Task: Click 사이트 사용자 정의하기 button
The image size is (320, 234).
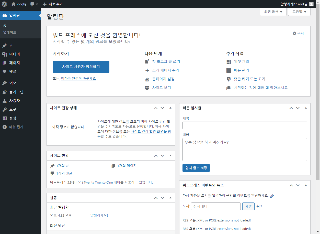Action: pyautogui.click(x=81, y=67)
